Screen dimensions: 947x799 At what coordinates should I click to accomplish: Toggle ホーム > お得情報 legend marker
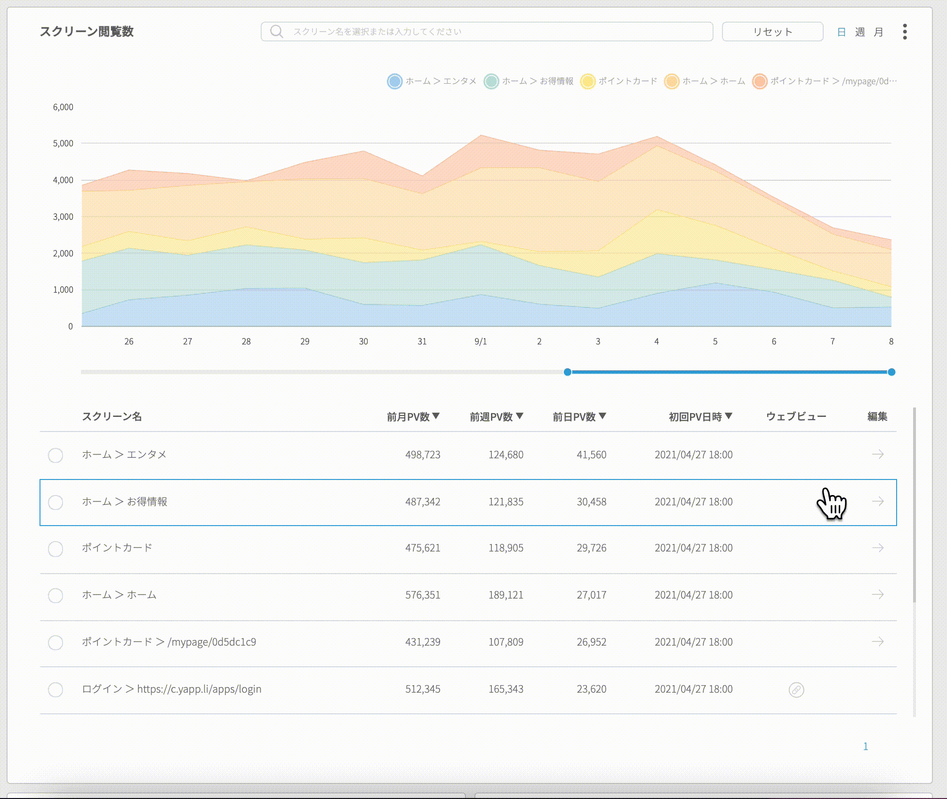(491, 81)
